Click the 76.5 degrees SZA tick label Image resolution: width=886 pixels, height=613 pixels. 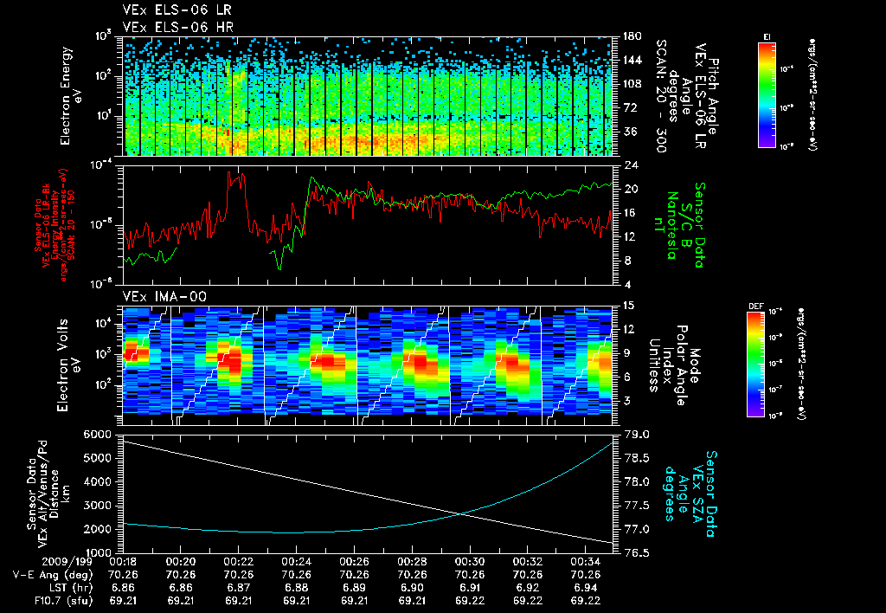click(x=637, y=552)
